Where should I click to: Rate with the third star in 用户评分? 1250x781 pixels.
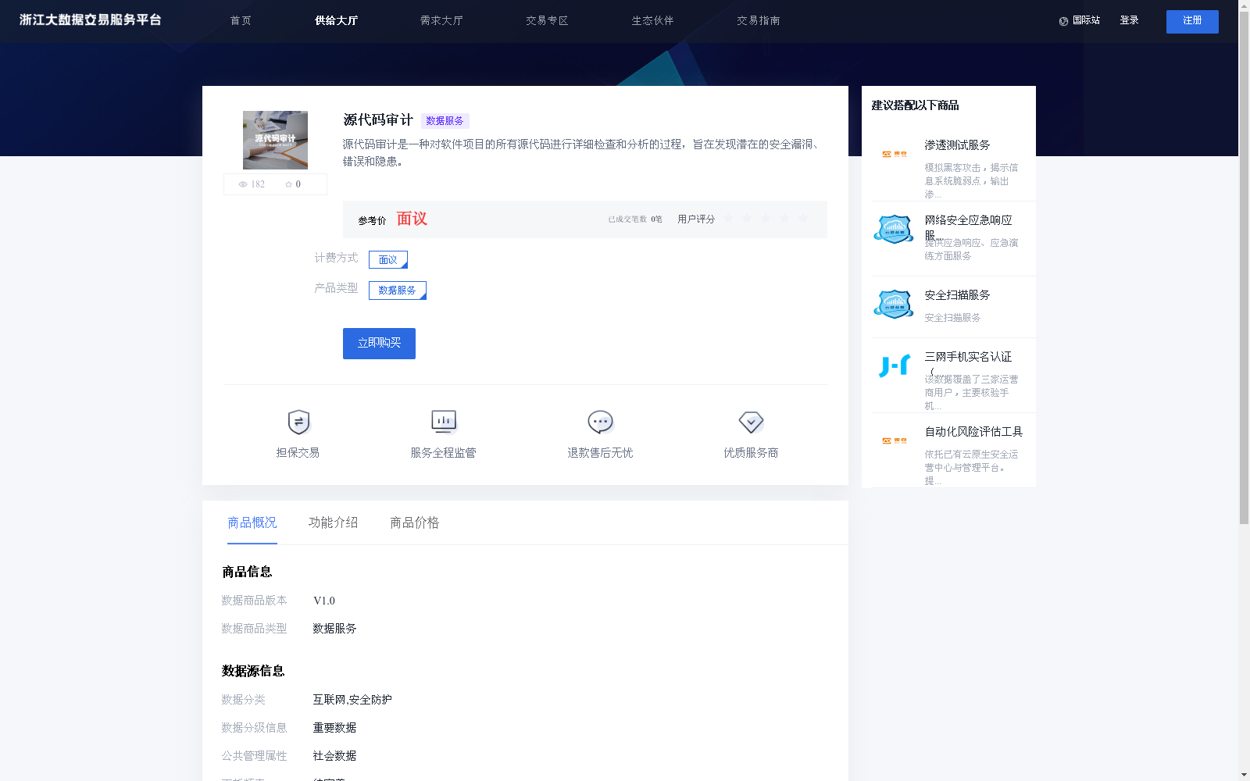[766, 219]
